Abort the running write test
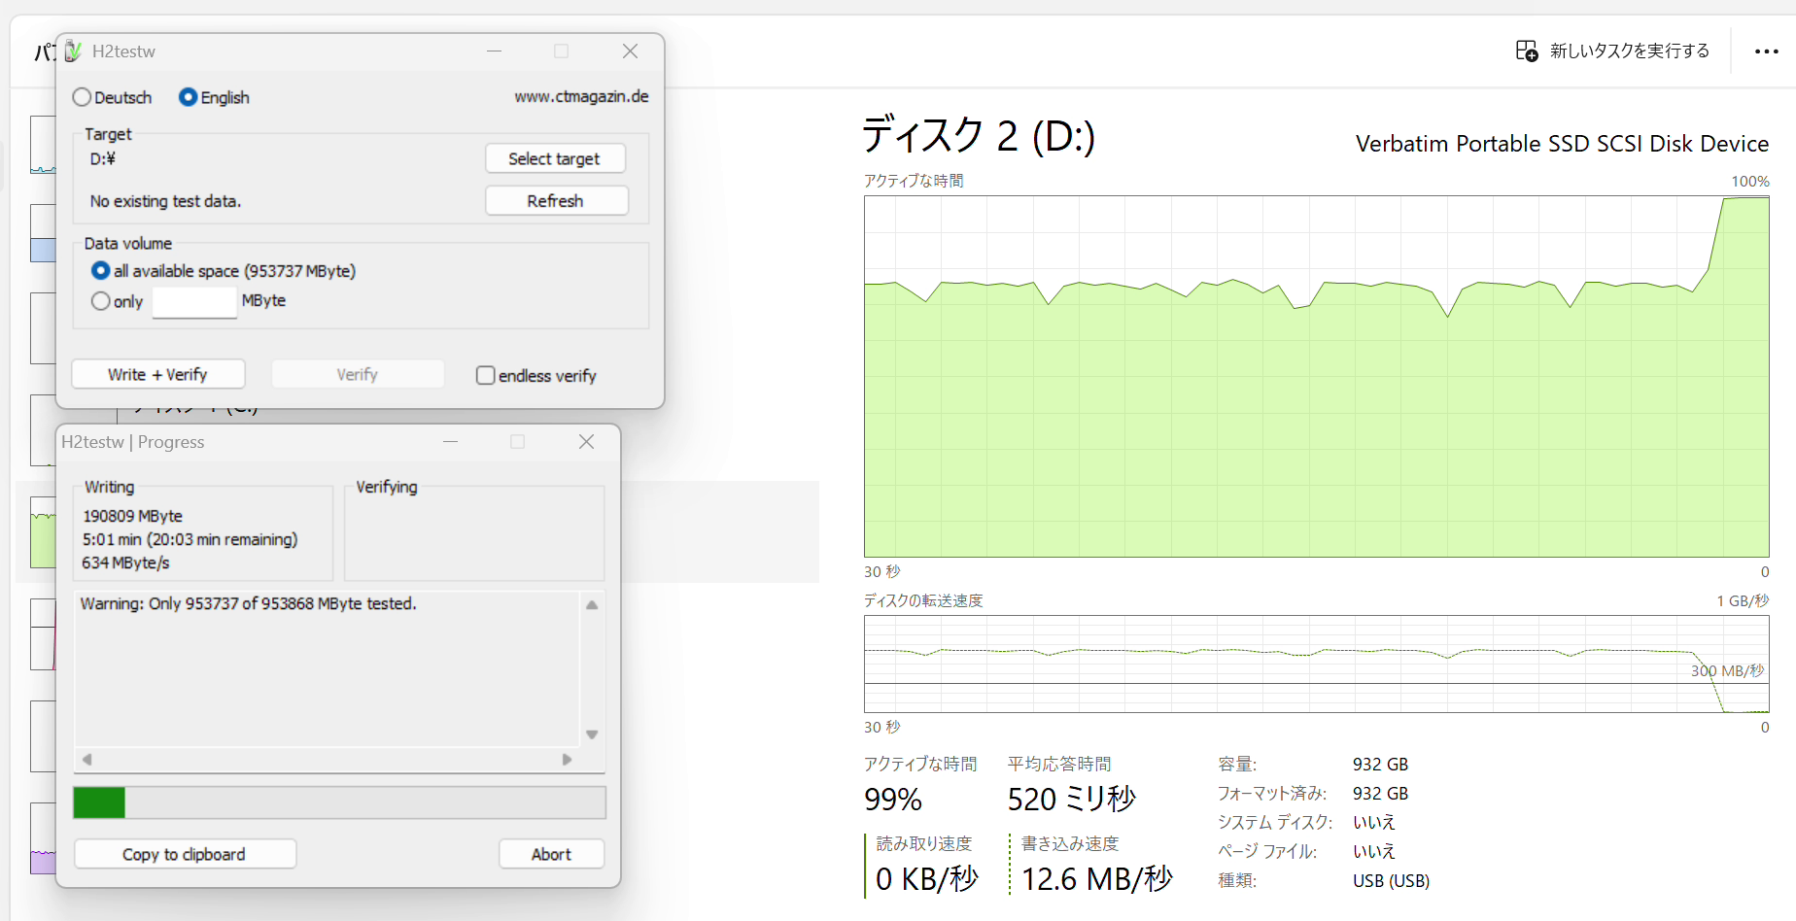 point(551,854)
